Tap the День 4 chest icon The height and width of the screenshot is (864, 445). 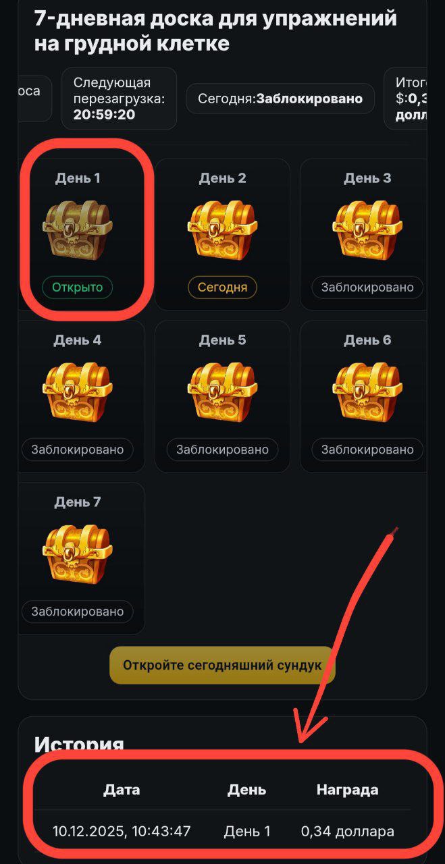click(x=78, y=391)
